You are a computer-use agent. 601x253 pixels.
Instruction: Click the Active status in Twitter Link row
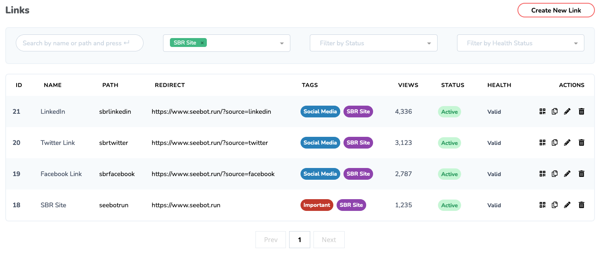click(x=449, y=143)
